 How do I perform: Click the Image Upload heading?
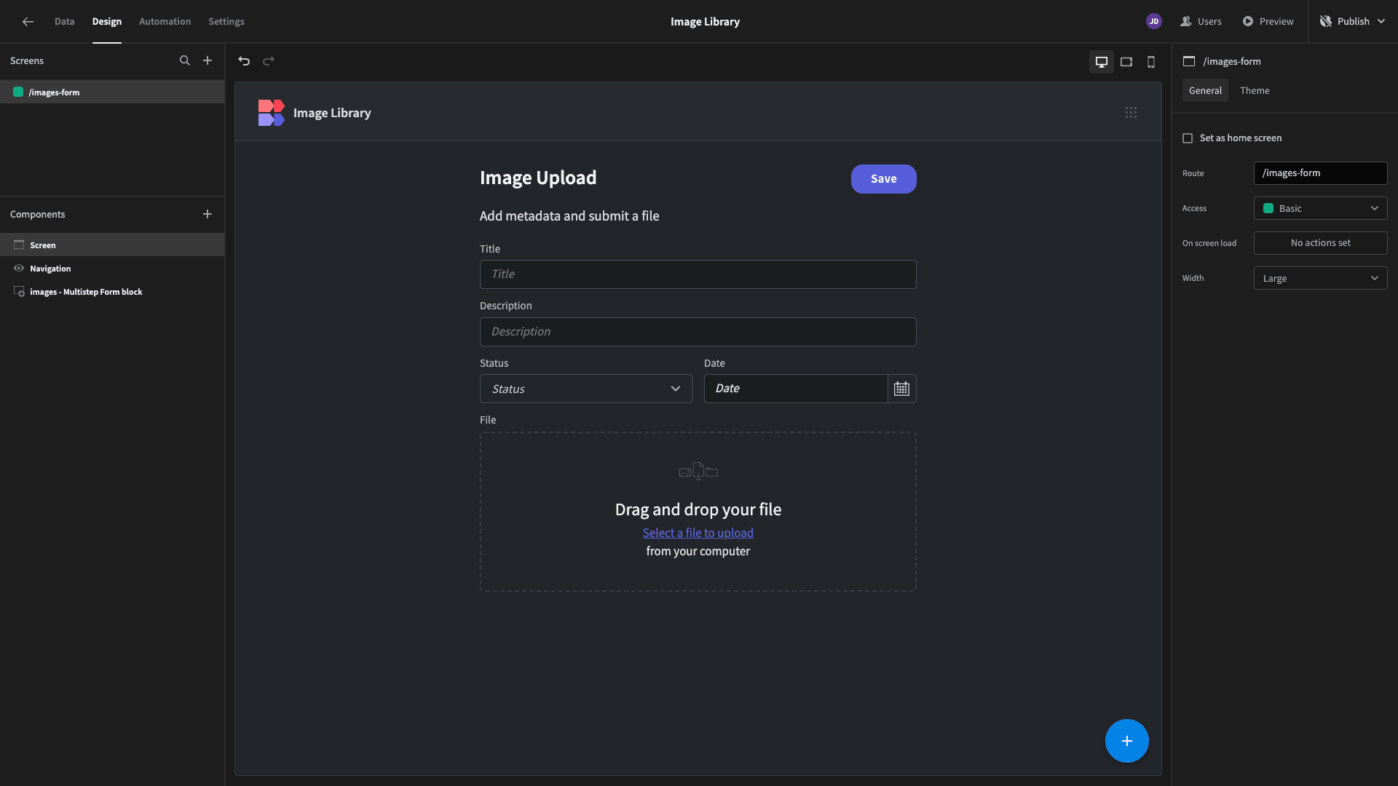pyautogui.click(x=537, y=178)
